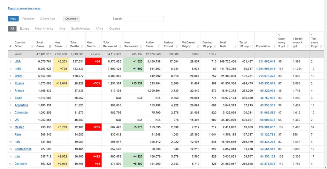327x169 pixels.
Task: Open the Colombia country link
Action: pos(21,112)
